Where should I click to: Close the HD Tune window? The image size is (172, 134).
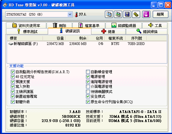point(168,5)
